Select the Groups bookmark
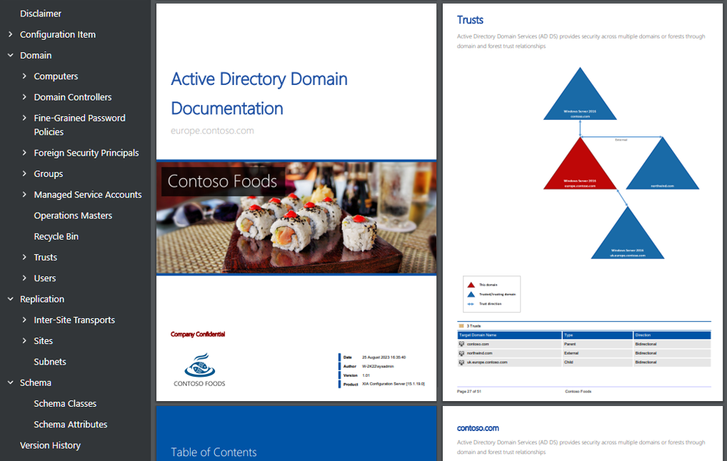Image resolution: width=727 pixels, height=461 pixels. [49, 173]
